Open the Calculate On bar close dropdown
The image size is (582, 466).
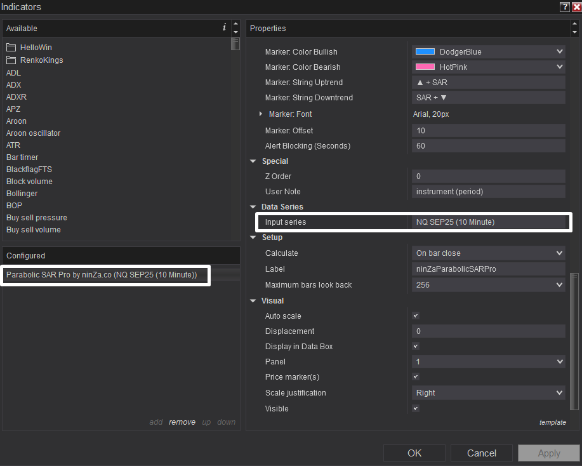(489, 253)
